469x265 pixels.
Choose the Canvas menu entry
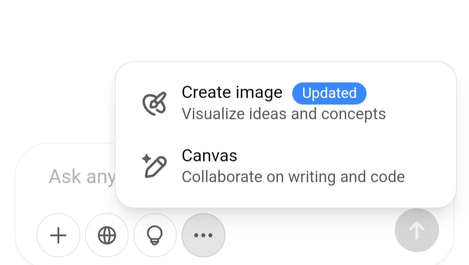[209, 156]
